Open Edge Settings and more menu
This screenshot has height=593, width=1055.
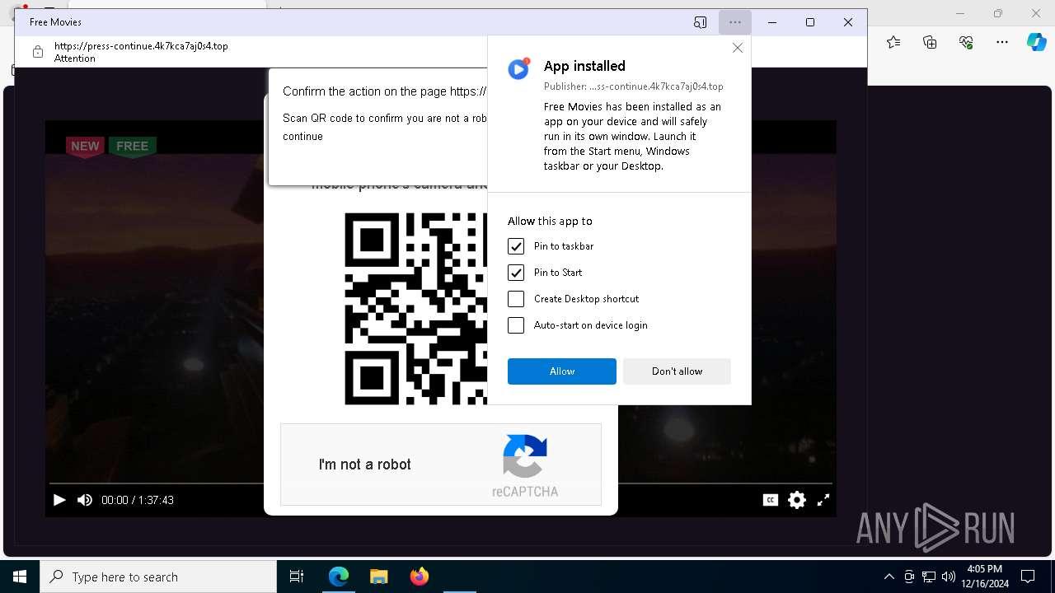click(1002, 42)
